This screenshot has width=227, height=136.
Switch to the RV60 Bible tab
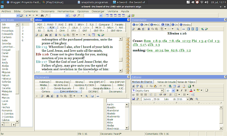click(x=50, y=24)
